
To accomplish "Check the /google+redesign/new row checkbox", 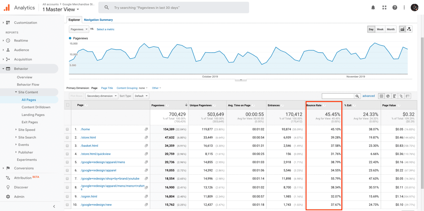I will point(67,205).
